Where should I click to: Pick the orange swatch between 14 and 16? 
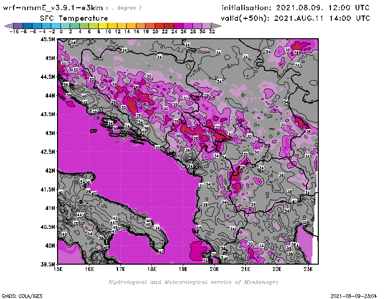coord(131,26)
